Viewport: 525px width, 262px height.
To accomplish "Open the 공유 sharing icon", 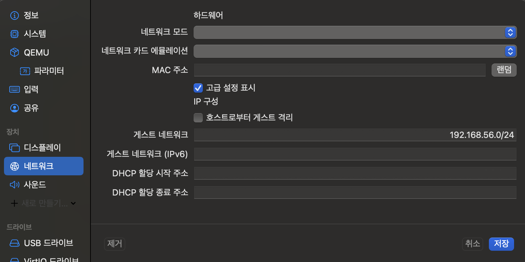I will point(15,108).
